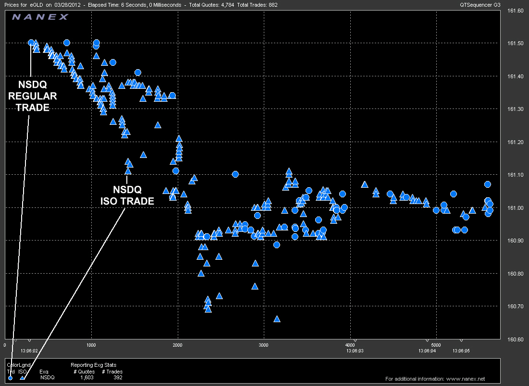Image resolution: width=529 pixels, height=386 pixels.
Task: Click the 'Total Quotes: 4,784' title text
Action: [211, 5]
